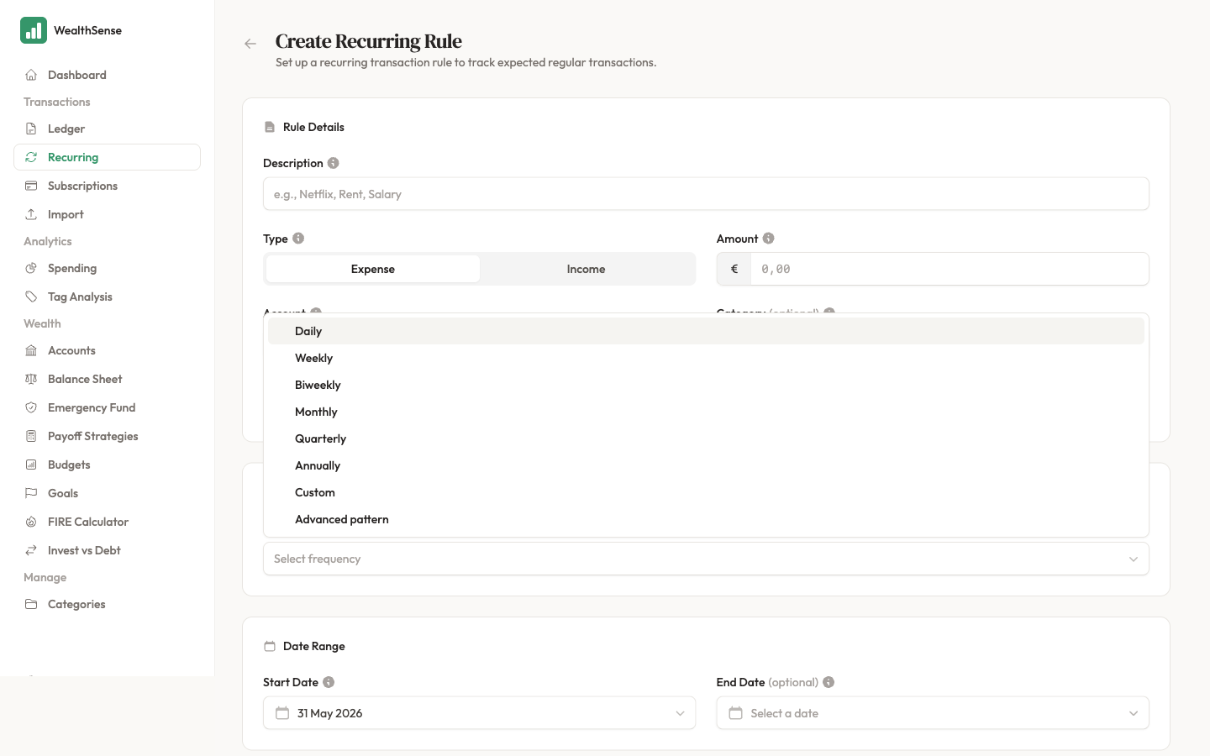Open the Goals page link
The height and width of the screenshot is (756, 1210).
(107, 493)
